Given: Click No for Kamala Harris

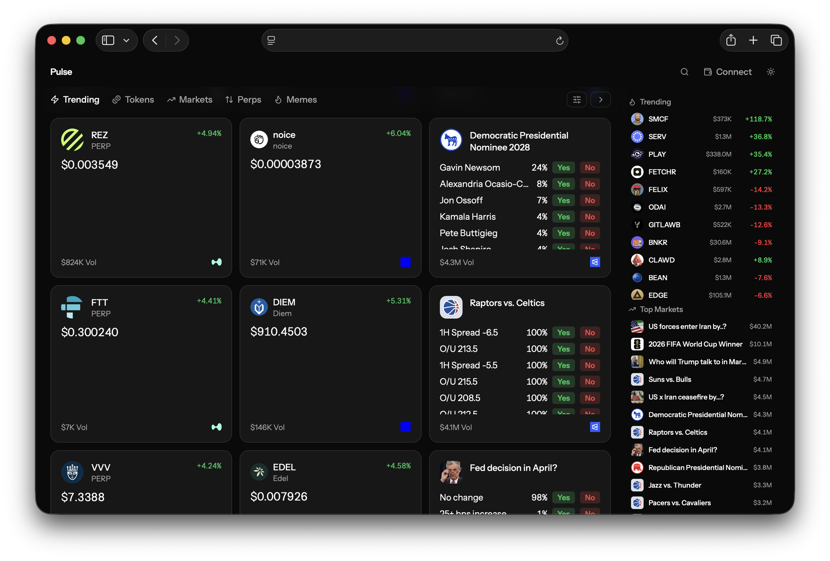Looking at the screenshot, I should pyautogui.click(x=590, y=217).
